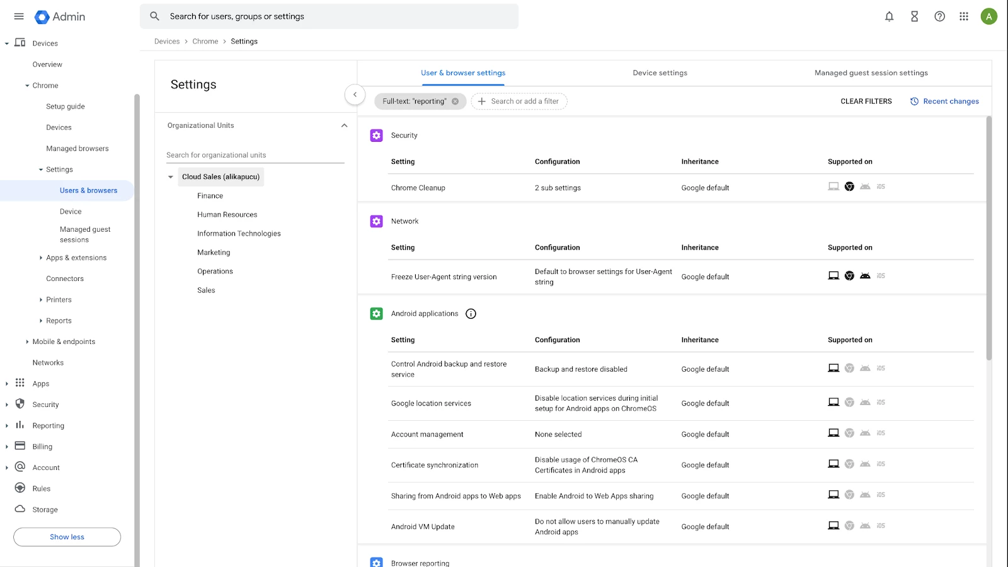Viewport: 1008px width, 567px height.
Task: Remove the Full-text reporting filter chip
Action: click(455, 101)
